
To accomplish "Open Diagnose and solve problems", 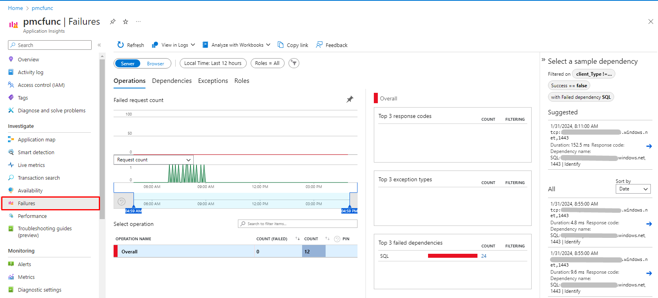I will pos(51,110).
